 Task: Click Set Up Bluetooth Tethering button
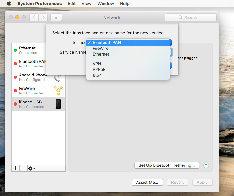167,165
